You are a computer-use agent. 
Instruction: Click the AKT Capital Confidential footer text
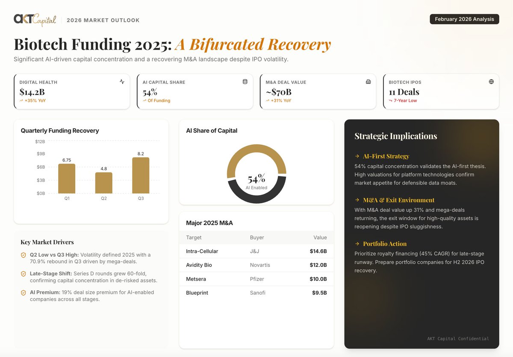tap(458, 339)
